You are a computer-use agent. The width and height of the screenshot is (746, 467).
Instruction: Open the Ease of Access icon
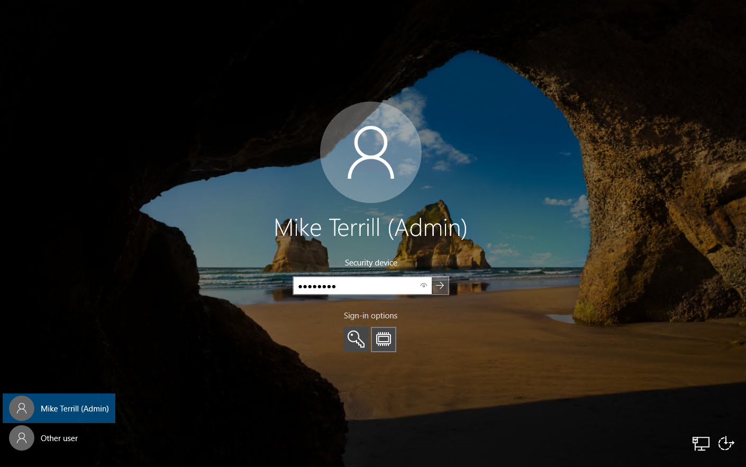coord(726,443)
